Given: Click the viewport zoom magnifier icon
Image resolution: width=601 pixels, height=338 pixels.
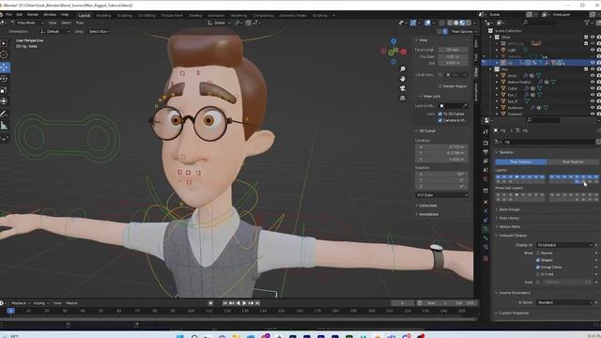Looking at the screenshot, I should (x=403, y=69).
